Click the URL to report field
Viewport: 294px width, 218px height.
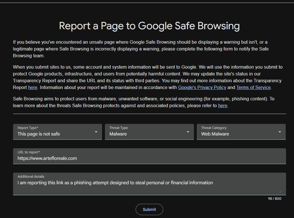(x=149, y=156)
